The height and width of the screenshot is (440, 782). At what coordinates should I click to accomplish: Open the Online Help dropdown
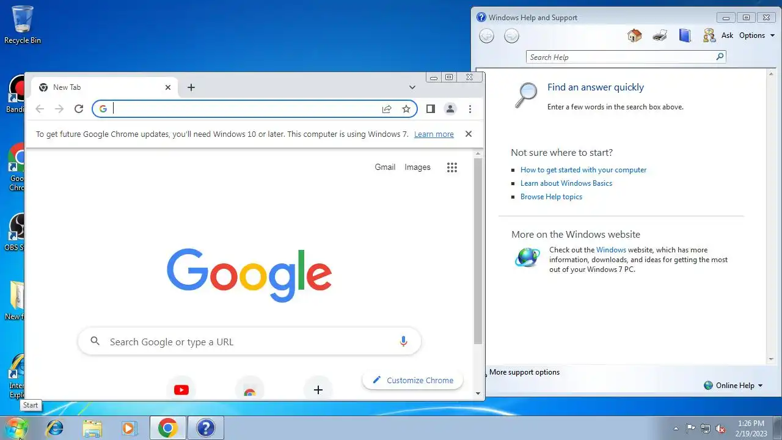(x=733, y=386)
